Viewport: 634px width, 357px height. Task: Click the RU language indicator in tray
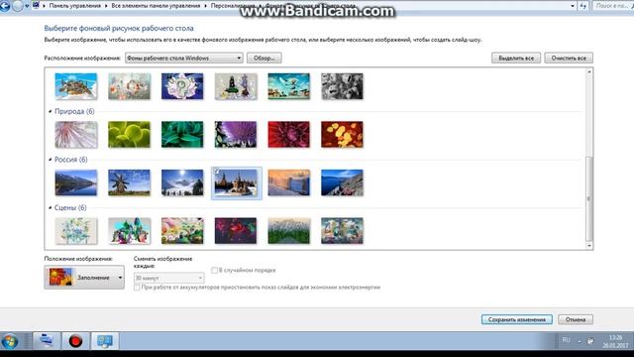click(566, 340)
